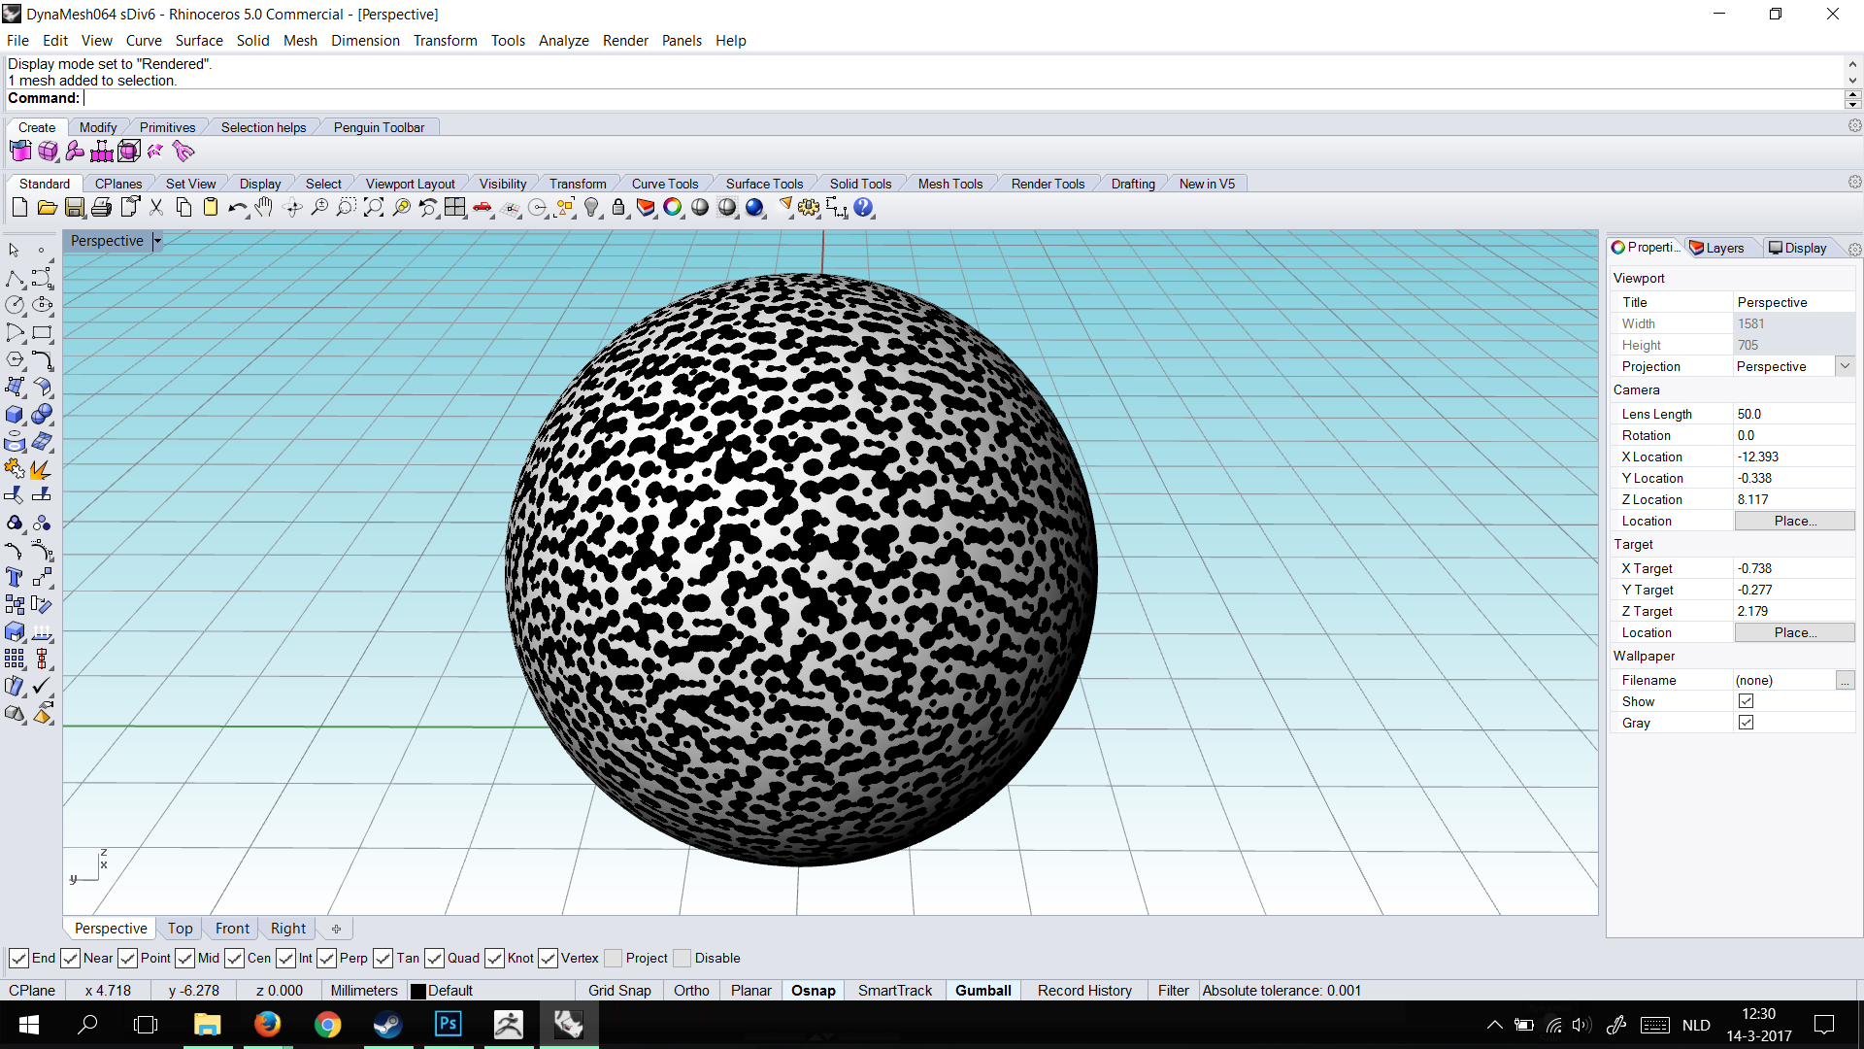
Task: Open the Analyze menu
Action: point(564,40)
